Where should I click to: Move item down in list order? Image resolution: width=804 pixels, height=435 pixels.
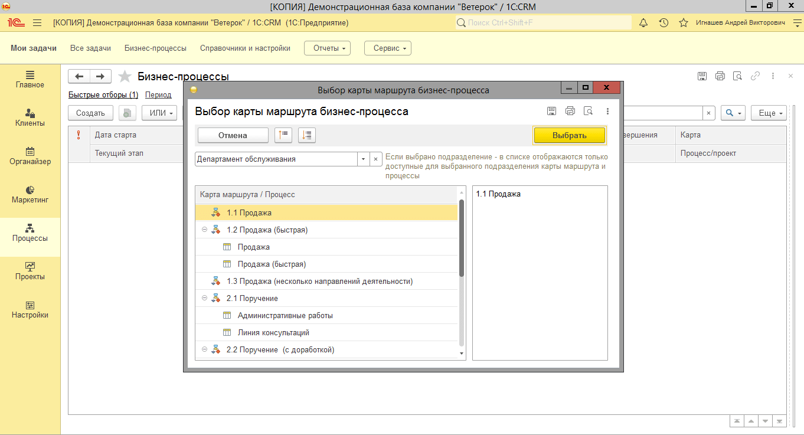point(307,135)
